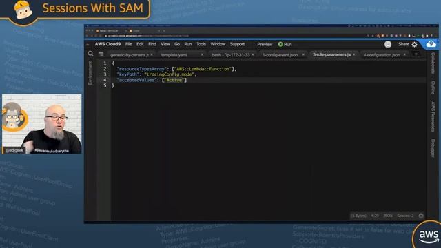Screen dimensions: 441x248
Task: Click the selection bytes count in status bar
Action: 358,216
